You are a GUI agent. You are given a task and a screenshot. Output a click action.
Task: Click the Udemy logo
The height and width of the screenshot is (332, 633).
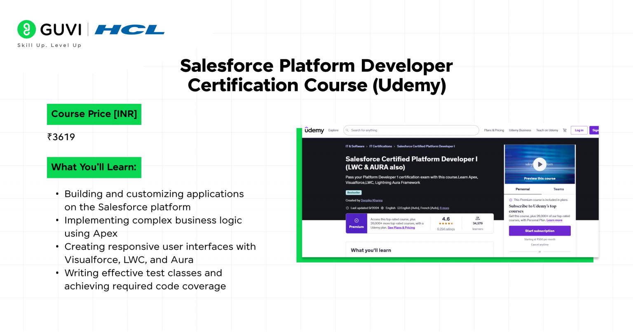314,130
